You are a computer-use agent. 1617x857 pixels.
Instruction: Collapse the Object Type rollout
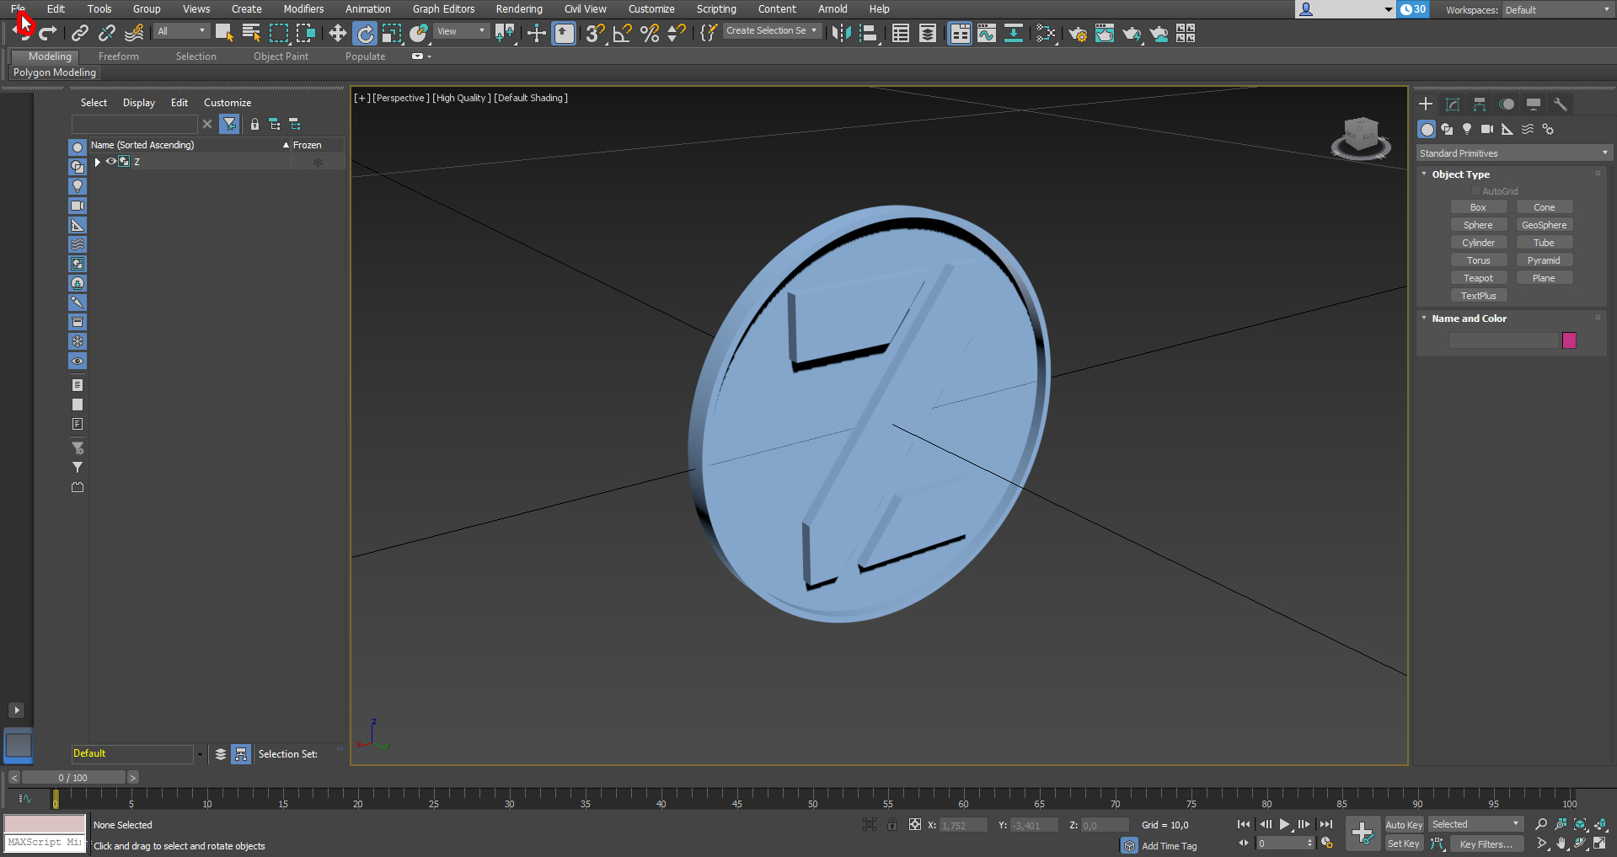tap(1425, 174)
